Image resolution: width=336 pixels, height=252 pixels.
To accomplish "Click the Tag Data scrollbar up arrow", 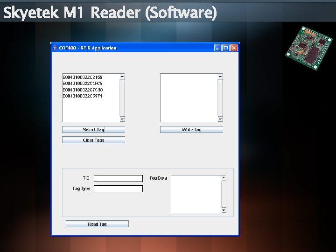I will pos(224,178).
